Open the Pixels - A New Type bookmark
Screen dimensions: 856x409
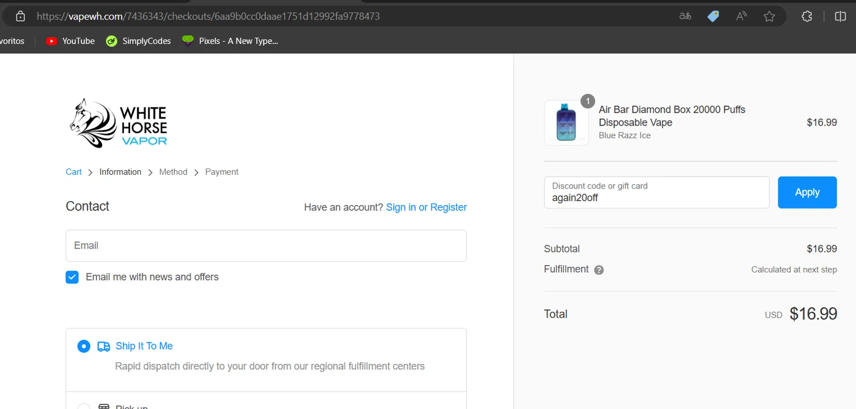point(230,41)
